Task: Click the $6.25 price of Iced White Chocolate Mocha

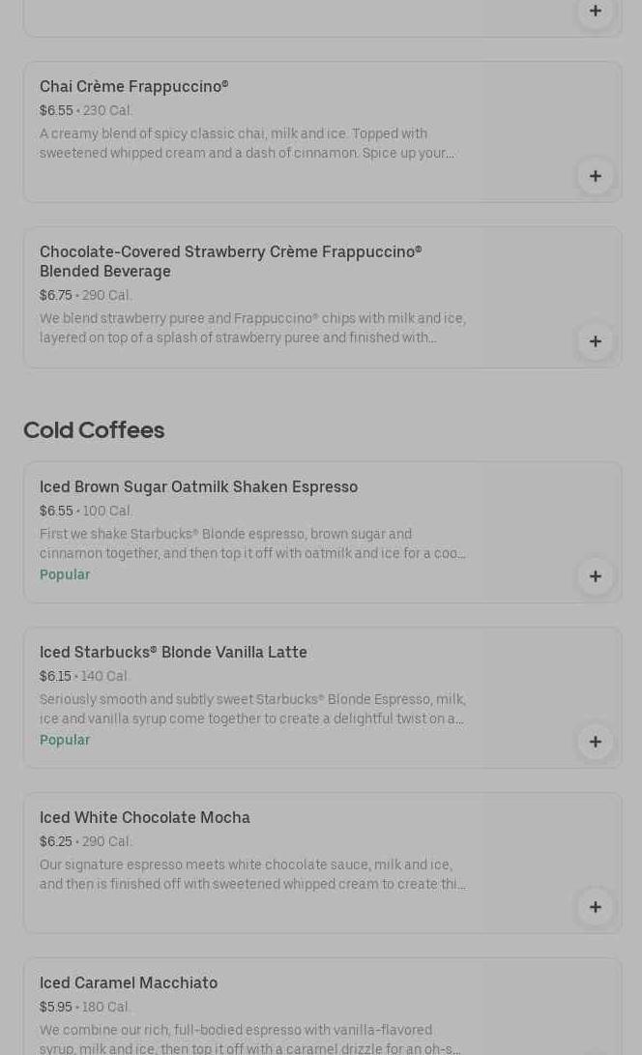Action: [x=56, y=842]
